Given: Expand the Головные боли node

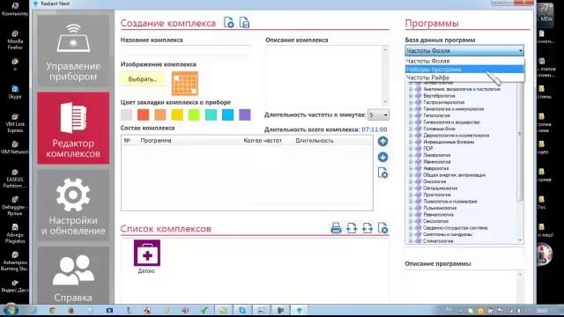Looking at the screenshot, I should click(411, 129).
